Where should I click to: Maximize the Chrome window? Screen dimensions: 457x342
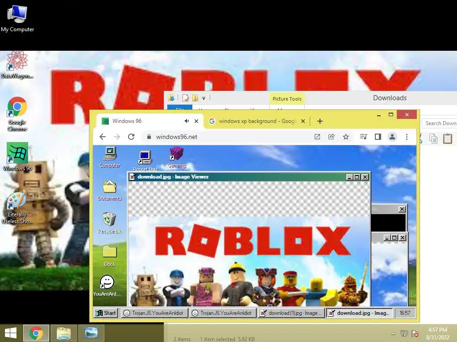click(391, 114)
